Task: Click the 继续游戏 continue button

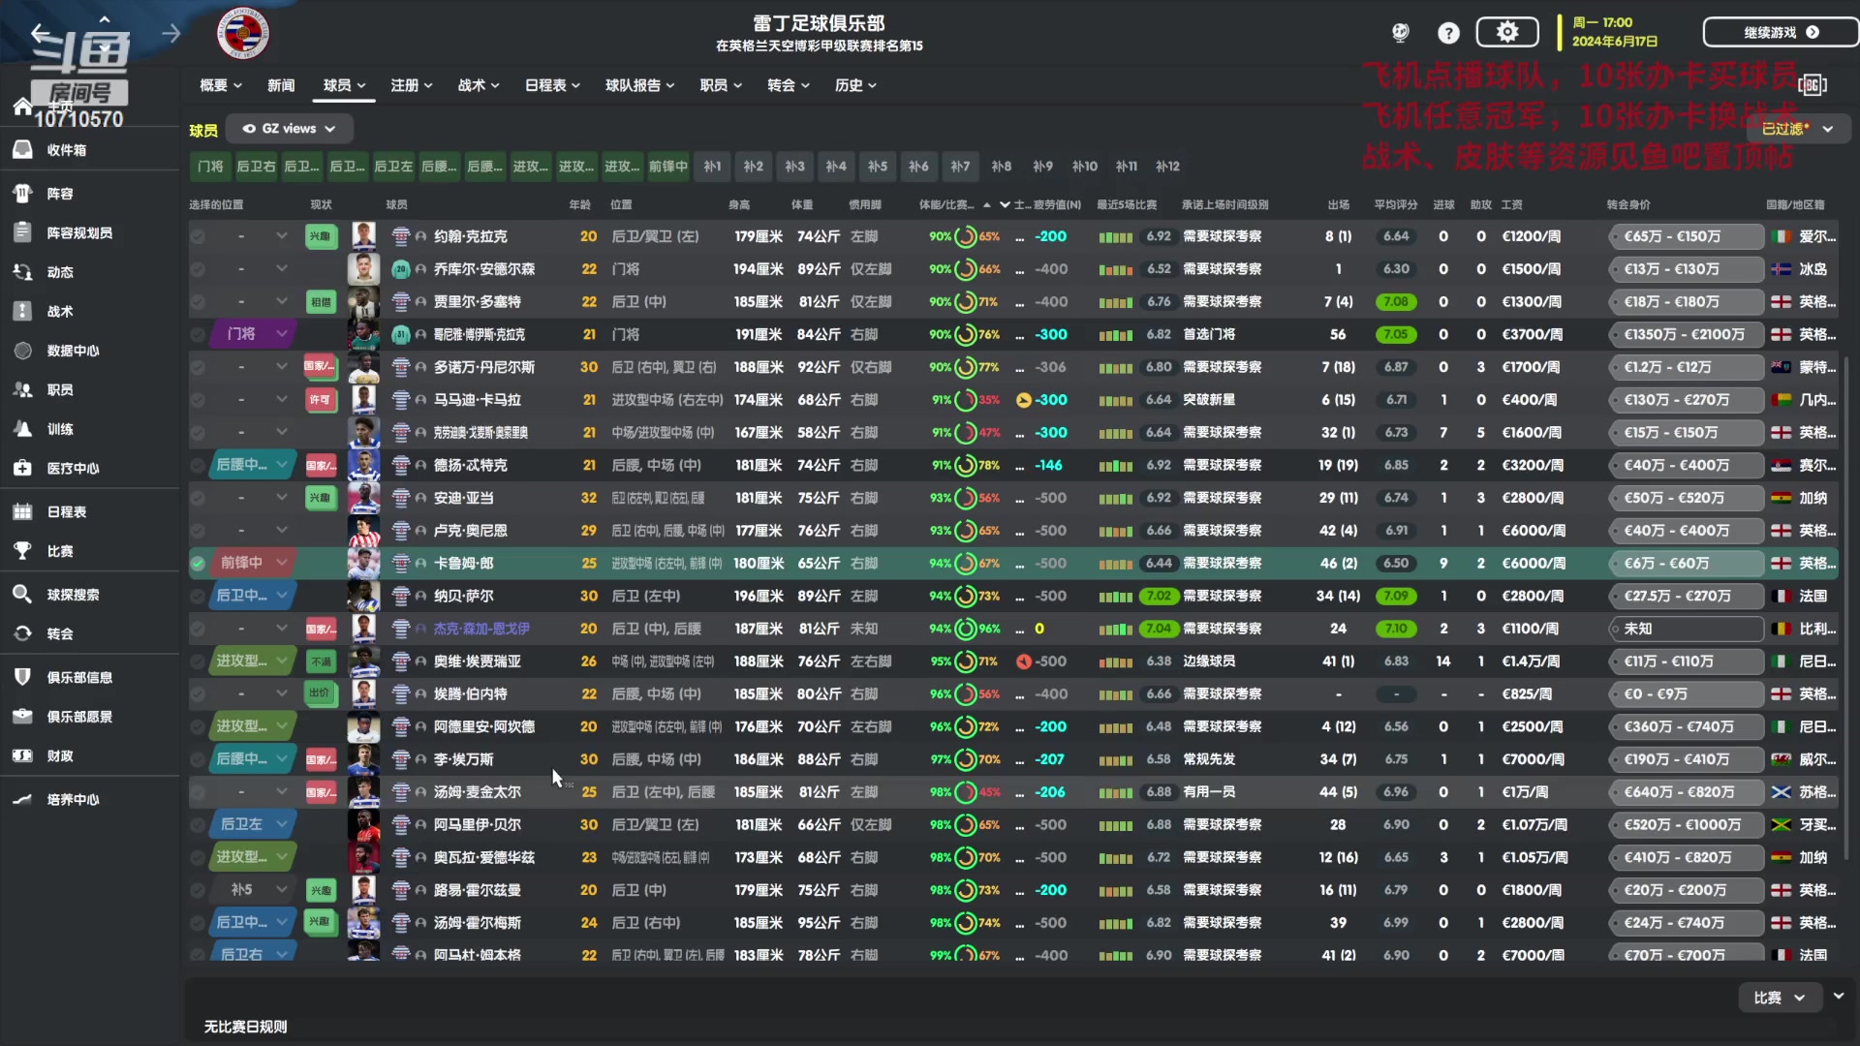Action: 1781,32
